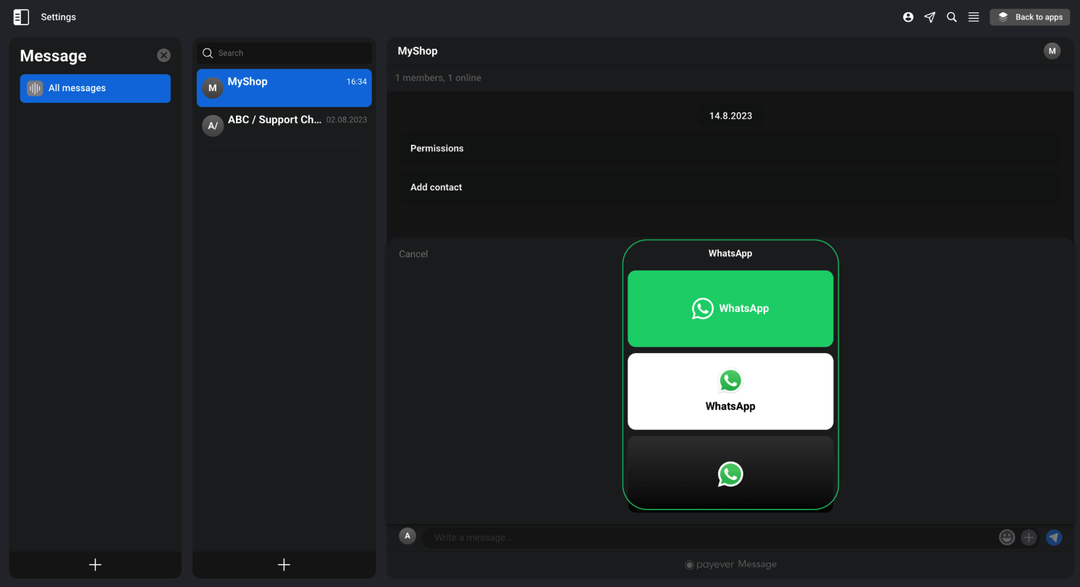Open the Permissions option

pyautogui.click(x=732, y=148)
